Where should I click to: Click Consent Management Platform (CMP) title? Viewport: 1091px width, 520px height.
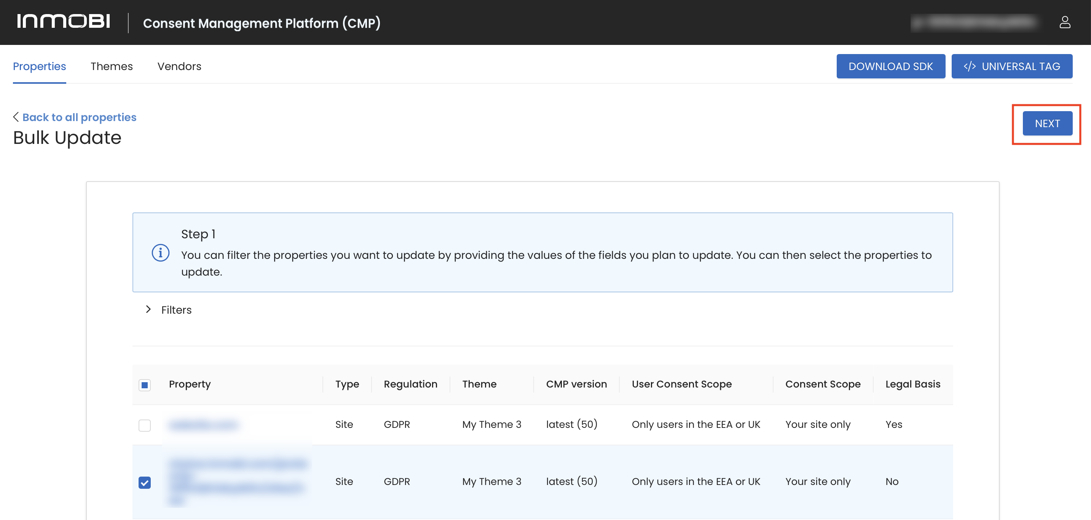(261, 23)
